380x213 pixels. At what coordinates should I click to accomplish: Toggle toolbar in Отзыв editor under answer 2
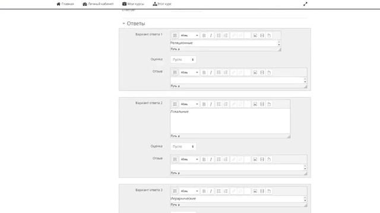[175, 159]
